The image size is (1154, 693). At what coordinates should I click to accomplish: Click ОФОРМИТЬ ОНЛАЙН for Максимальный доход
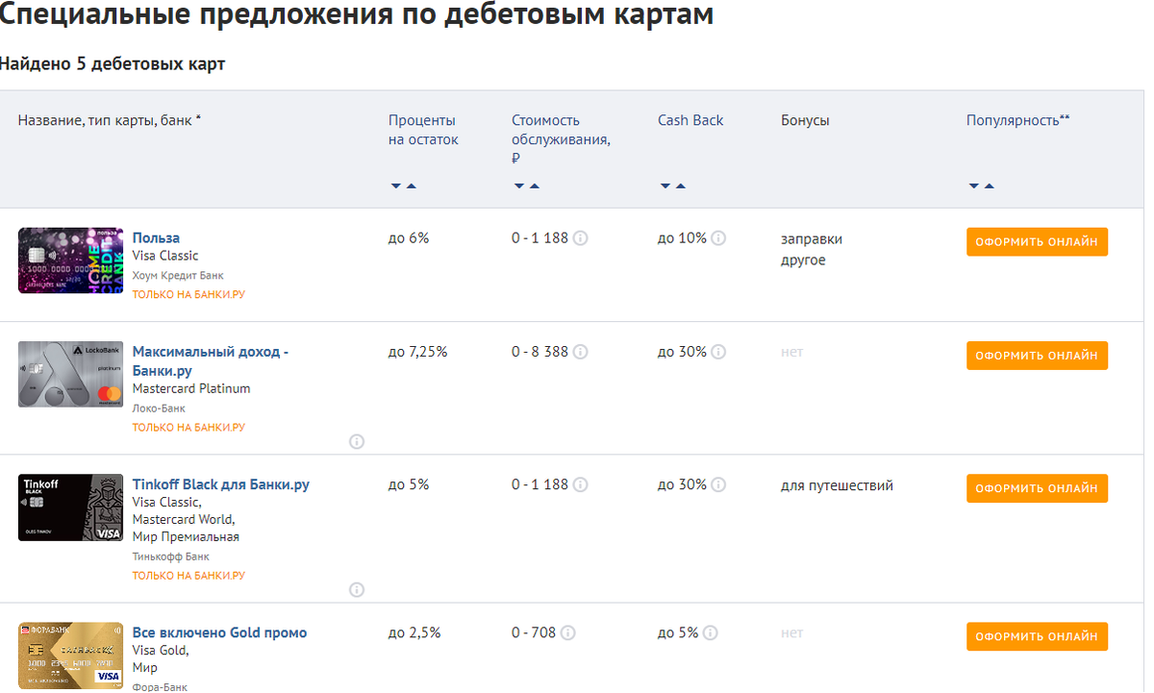[1037, 355]
